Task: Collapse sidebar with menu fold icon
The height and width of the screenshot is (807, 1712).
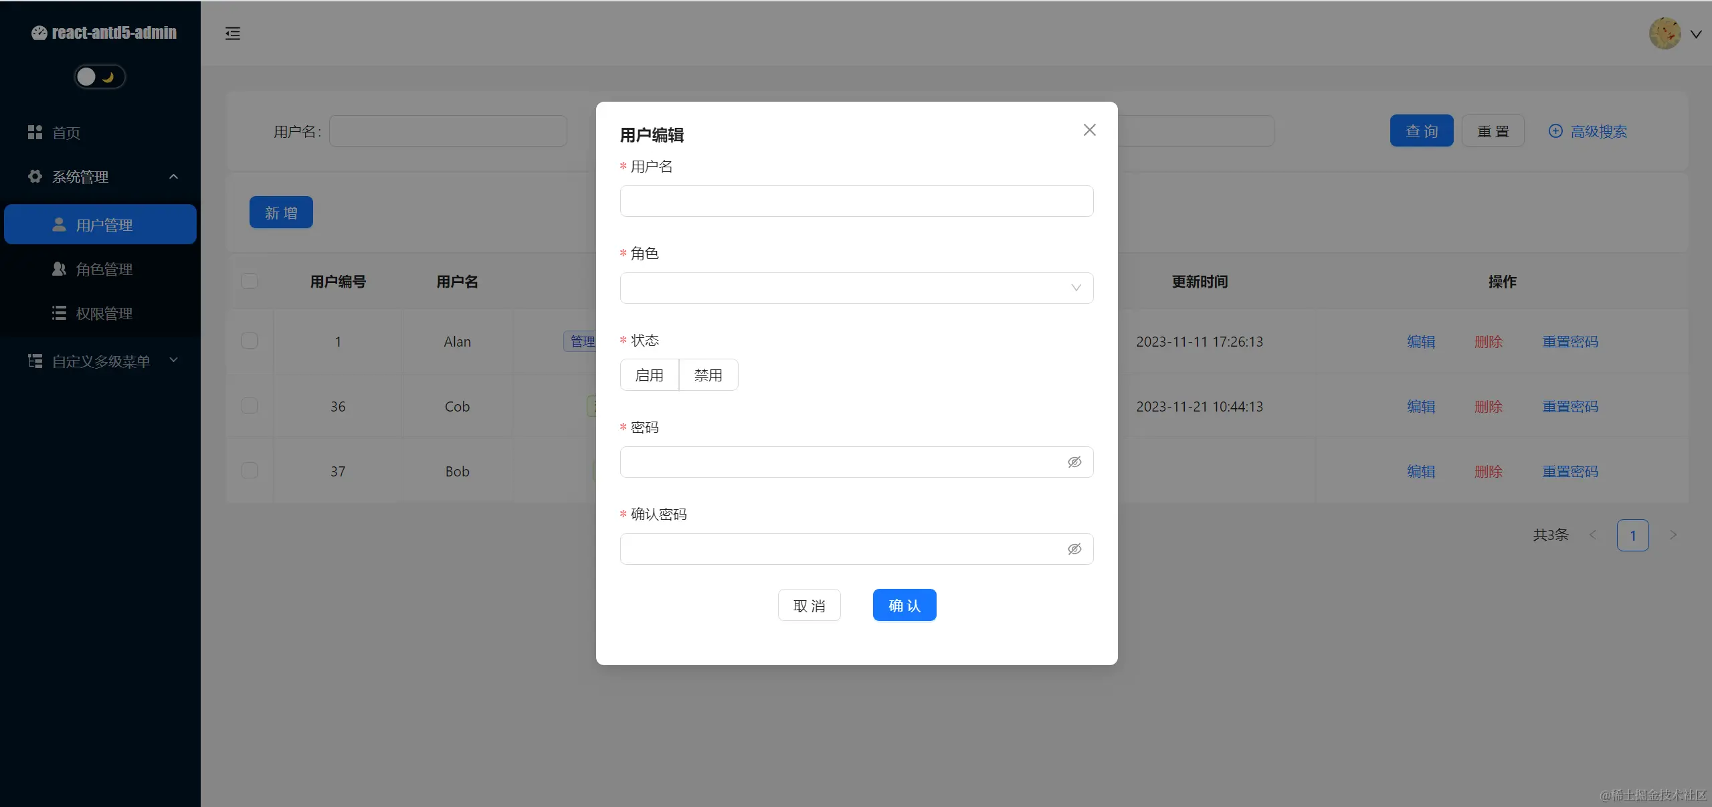Action: (233, 33)
